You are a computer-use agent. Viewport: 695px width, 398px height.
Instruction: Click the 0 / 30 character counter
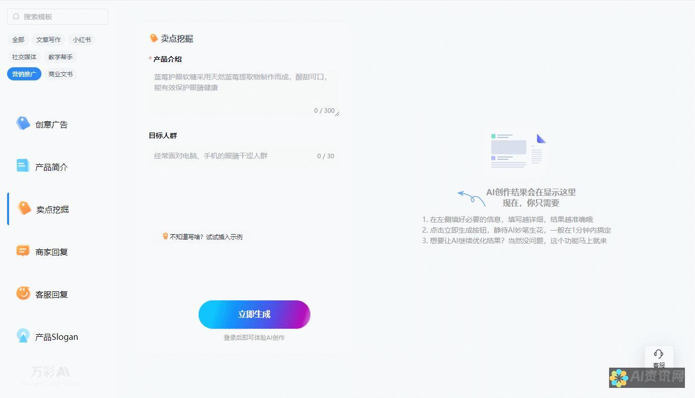(326, 156)
